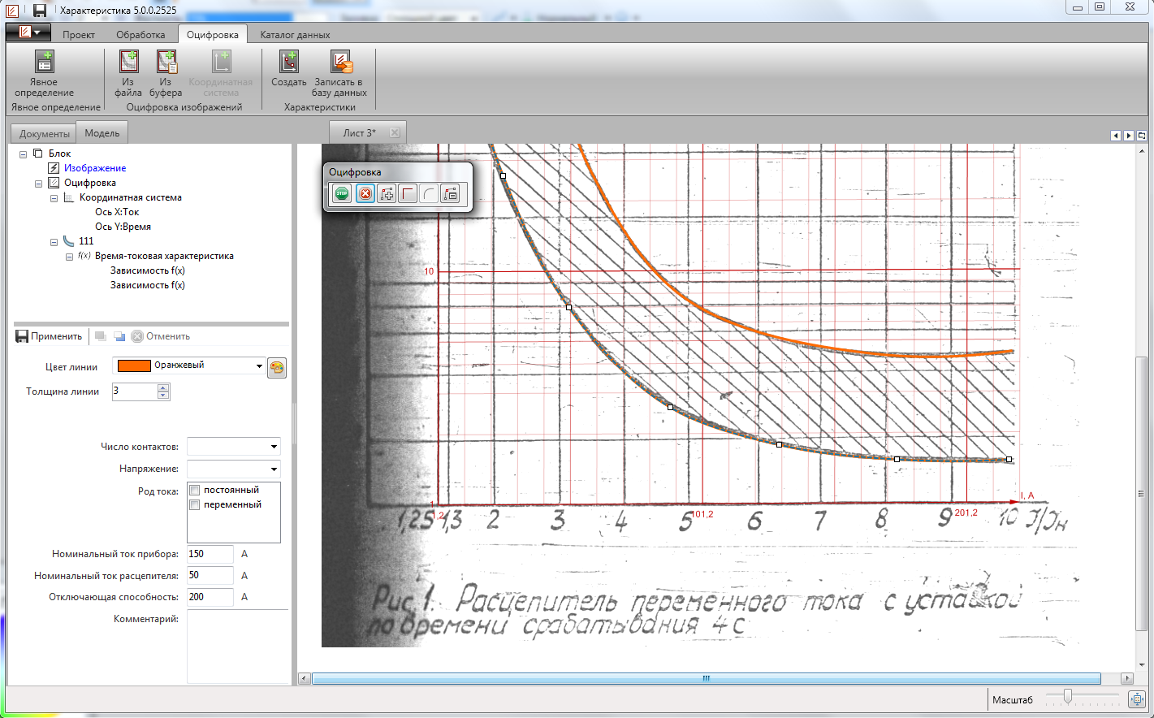The width and height of the screenshot is (1154, 718).
Task: Open the 'Напряжение' dropdown
Action: [234, 469]
